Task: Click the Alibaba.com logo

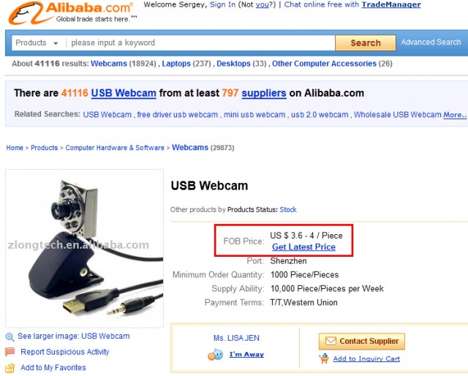Action: [x=69, y=11]
